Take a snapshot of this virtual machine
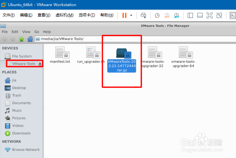236x158 pixels. pos(157,15)
